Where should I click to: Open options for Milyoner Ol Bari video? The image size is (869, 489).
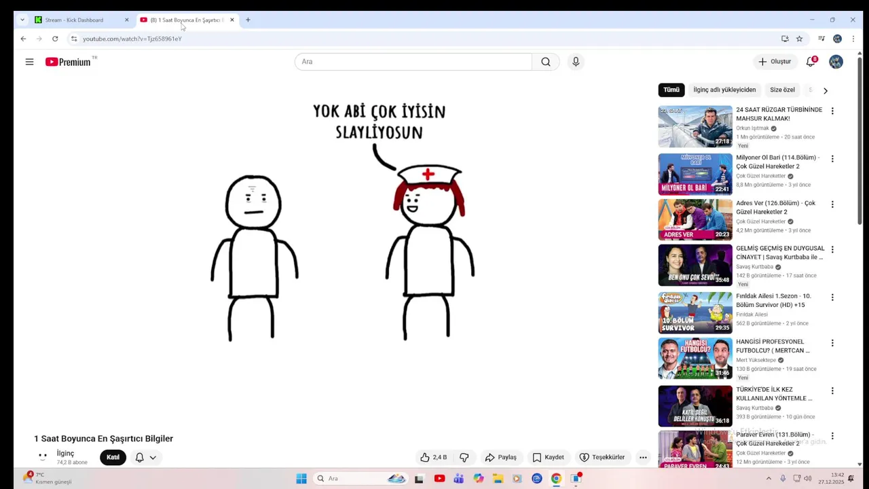832,158
